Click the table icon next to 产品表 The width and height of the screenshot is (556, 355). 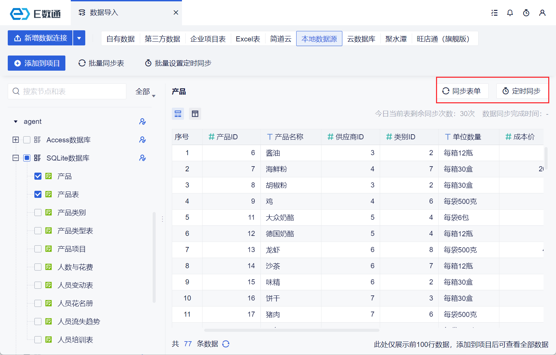pos(49,194)
